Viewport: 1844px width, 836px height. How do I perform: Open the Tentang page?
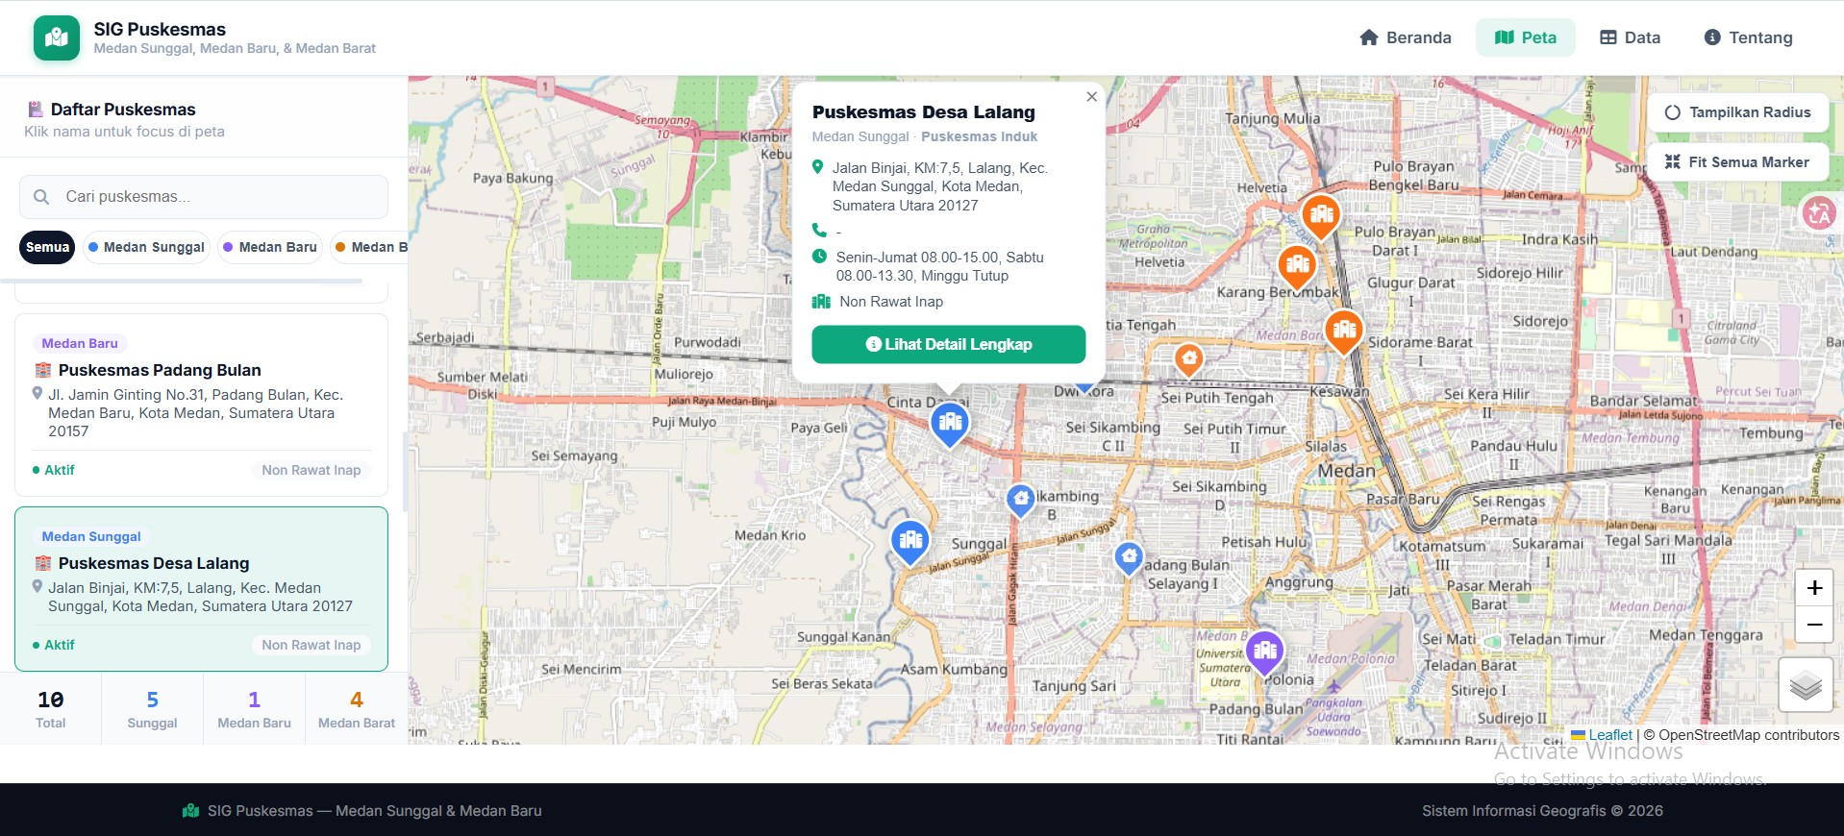tap(1749, 37)
